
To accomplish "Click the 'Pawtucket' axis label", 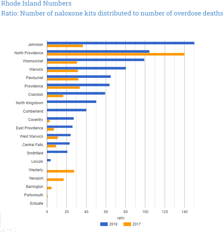I will [x=35, y=78].
